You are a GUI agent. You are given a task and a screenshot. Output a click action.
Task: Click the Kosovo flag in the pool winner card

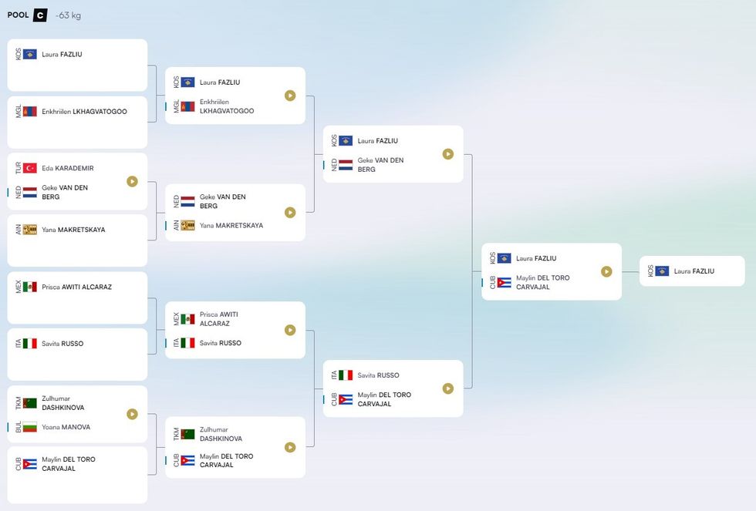pos(662,271)
